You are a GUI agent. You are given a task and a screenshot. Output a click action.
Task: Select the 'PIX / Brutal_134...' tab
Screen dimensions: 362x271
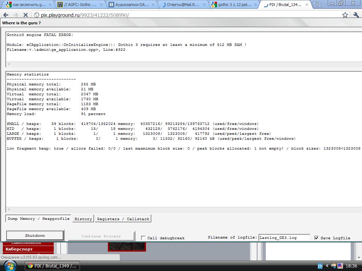click(285, 5)
